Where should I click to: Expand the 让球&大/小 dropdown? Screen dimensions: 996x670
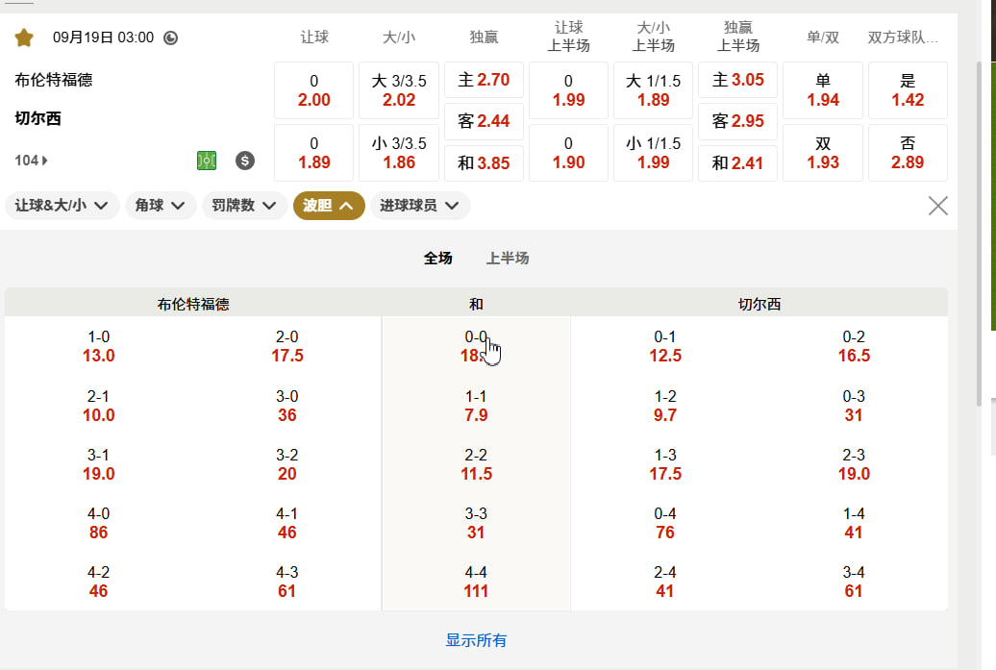pyautogui.click(x=62, y=206)
